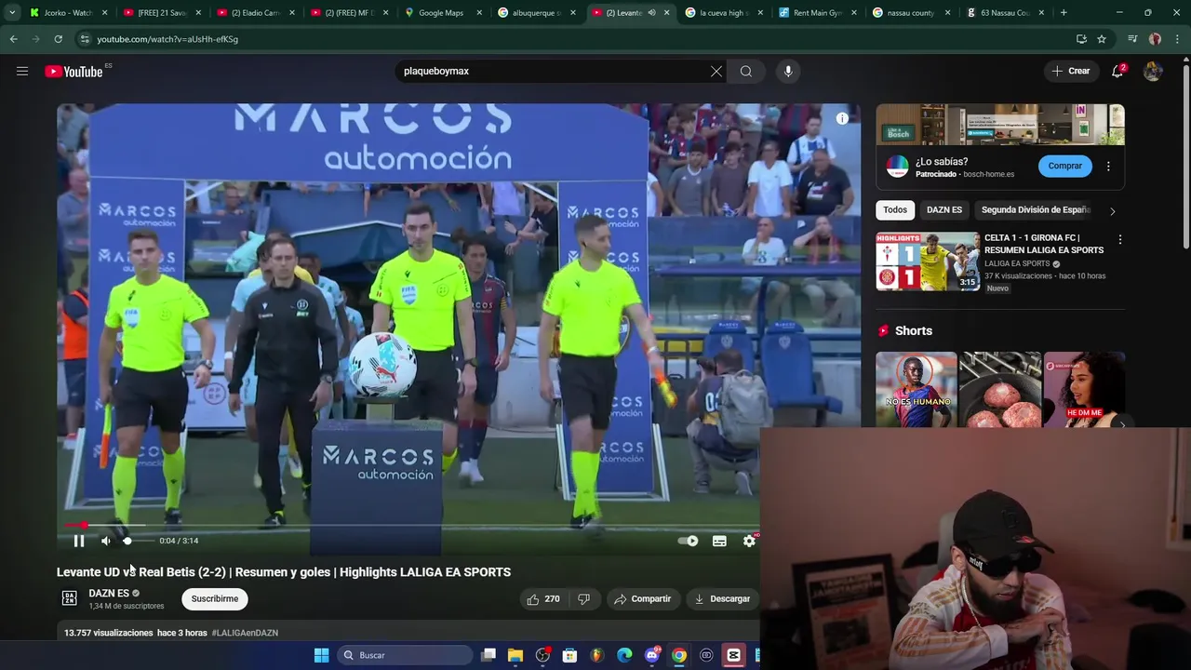Reload the page with the refresh icon
This screenshot has height=670, width=1191.
tap(58, 39)
